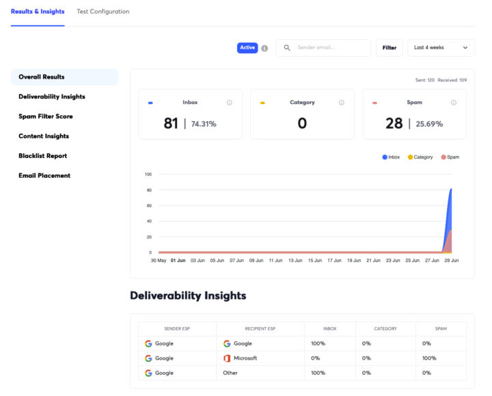Click the Google recipient ESP icon
The height and width of the screenshot is (396, 492).
click(227, 343)
